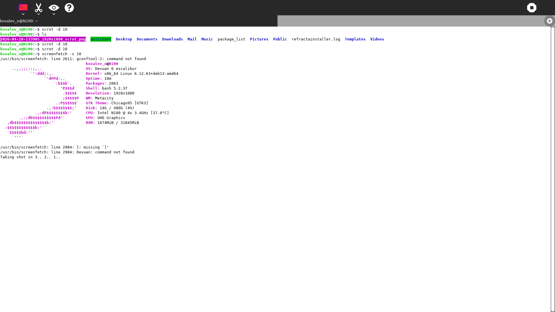
Task: Click the Templates directory in ls output
Action: tap(355, 39)
